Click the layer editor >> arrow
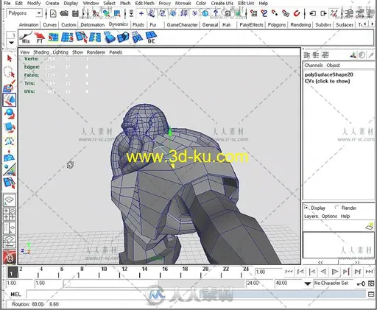 tap(357, 262)
